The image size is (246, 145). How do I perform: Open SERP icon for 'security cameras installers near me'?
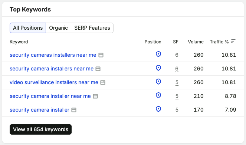[101, 55]
